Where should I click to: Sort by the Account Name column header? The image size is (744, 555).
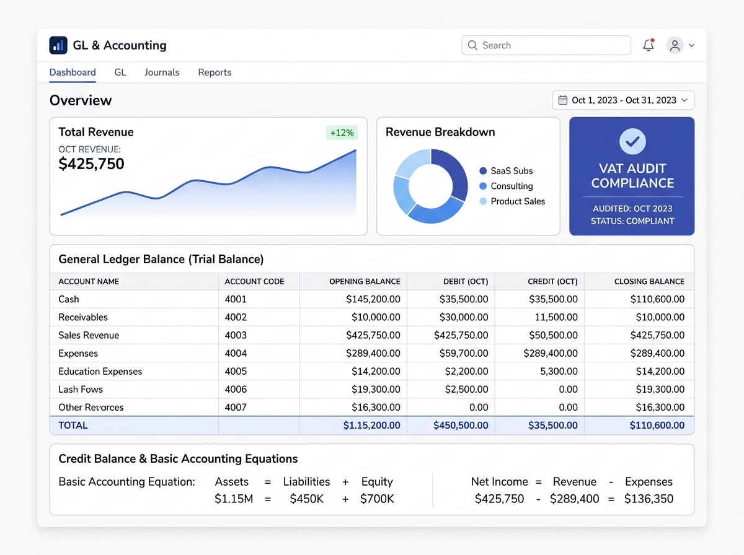(x=89, y=281)
